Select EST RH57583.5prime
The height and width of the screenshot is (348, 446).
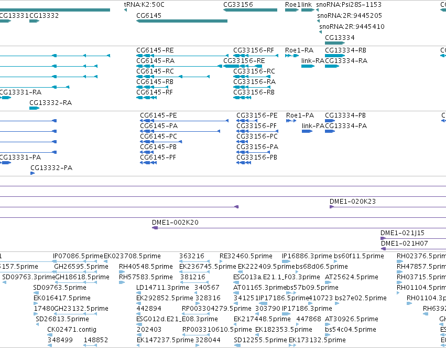coord(146,277)
